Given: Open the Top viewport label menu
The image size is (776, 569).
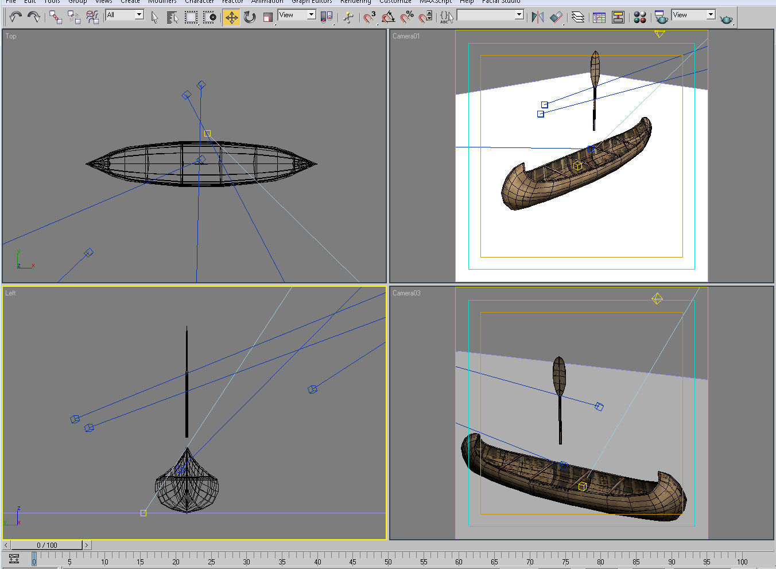Looking at the screenshot, I should pos(11,36).
